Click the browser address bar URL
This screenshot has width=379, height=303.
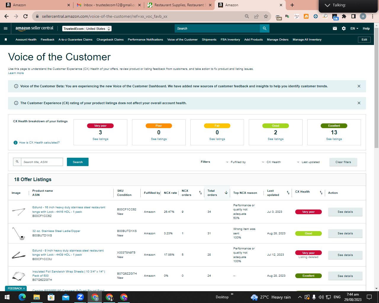(x=105, y=16)
